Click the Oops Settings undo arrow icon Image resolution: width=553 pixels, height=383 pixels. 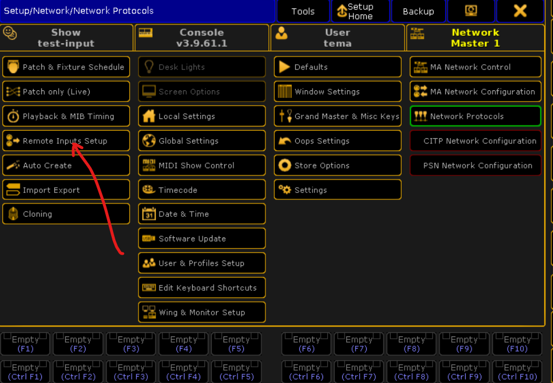(x=285, y=140)
